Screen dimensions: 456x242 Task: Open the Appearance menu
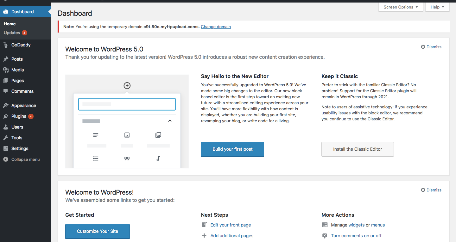point(25,106)
